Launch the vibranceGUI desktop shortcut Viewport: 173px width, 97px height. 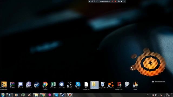tap(62, 85)
